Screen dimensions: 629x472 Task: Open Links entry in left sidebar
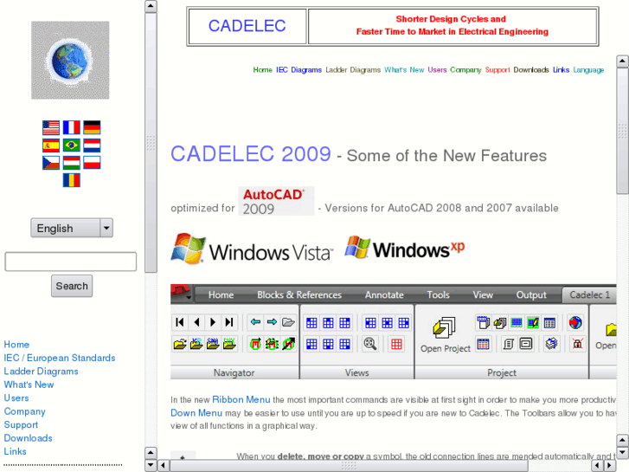point(16,451)
